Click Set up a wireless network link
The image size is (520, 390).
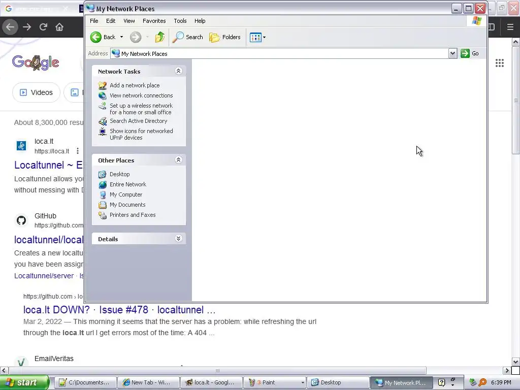[x=141, y=109]
